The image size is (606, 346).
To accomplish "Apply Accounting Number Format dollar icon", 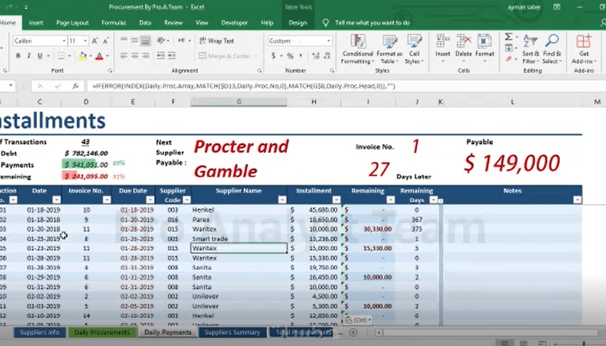I will click(273, 56).
